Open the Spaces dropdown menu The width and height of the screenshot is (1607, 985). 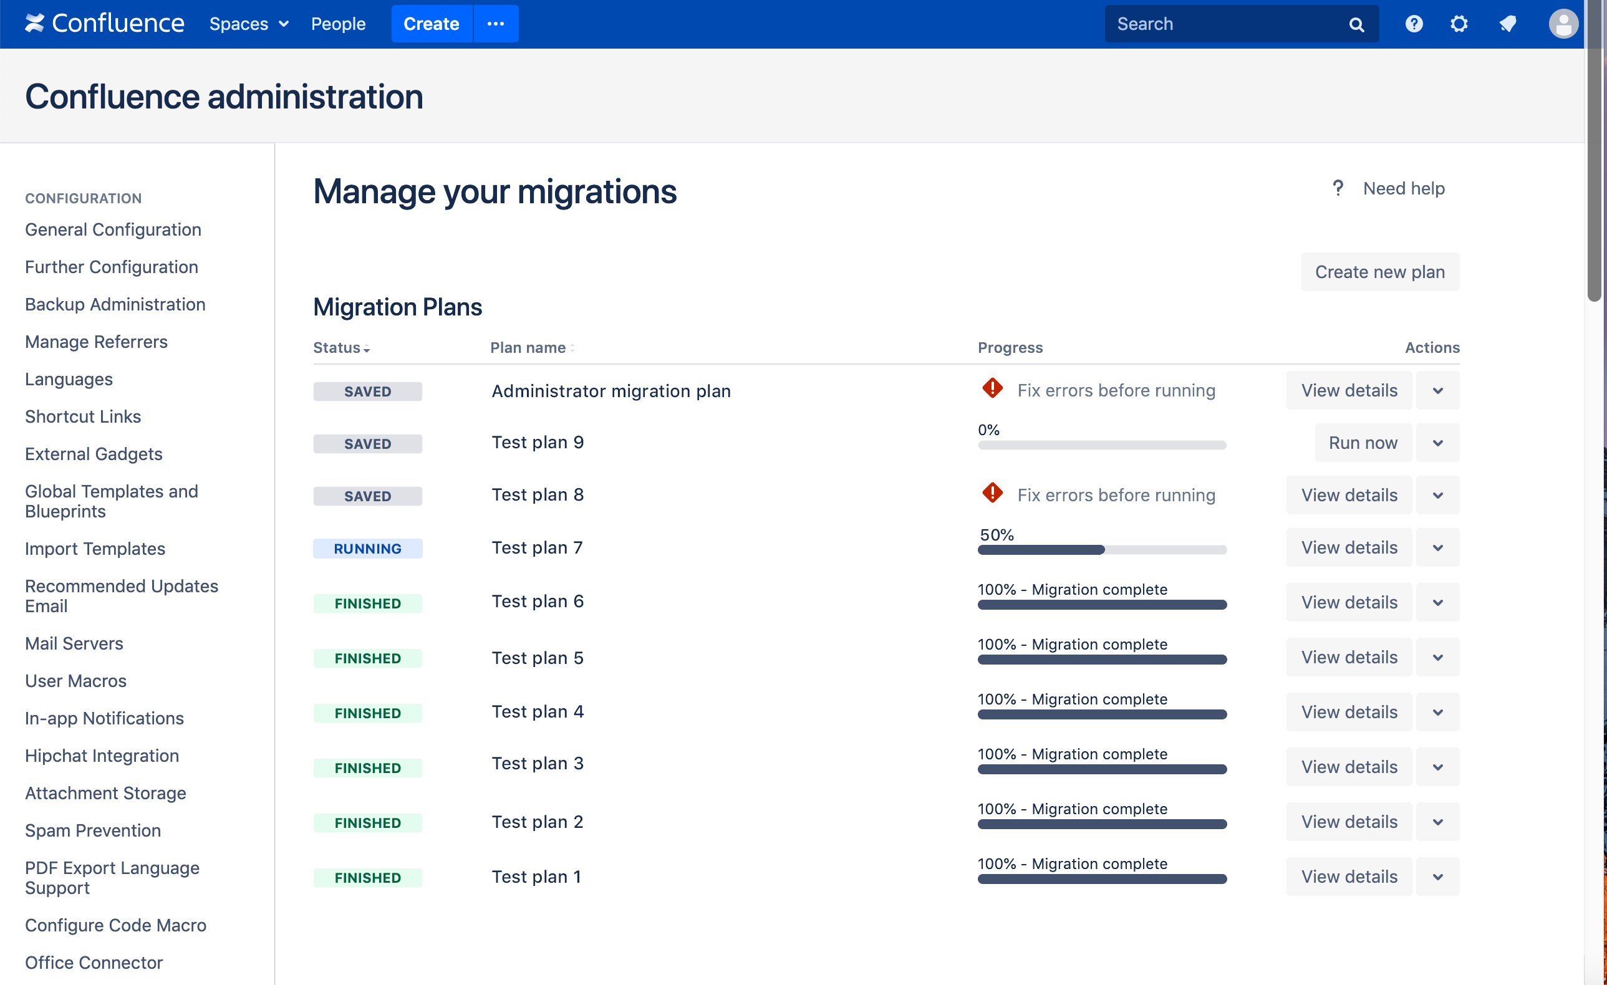tap(248, 24)
